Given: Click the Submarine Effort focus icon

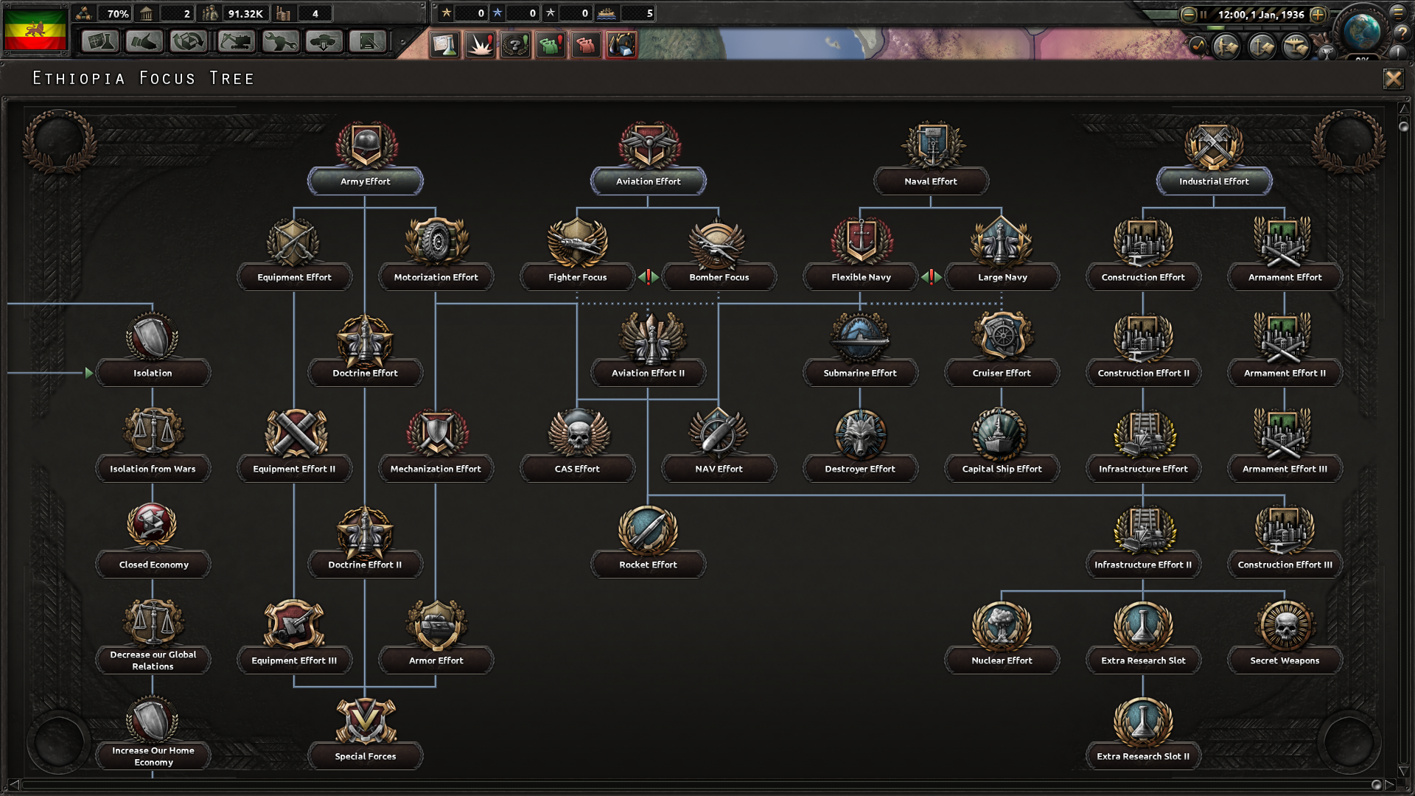Looking at the screenshot, I should tap(859, 337).
